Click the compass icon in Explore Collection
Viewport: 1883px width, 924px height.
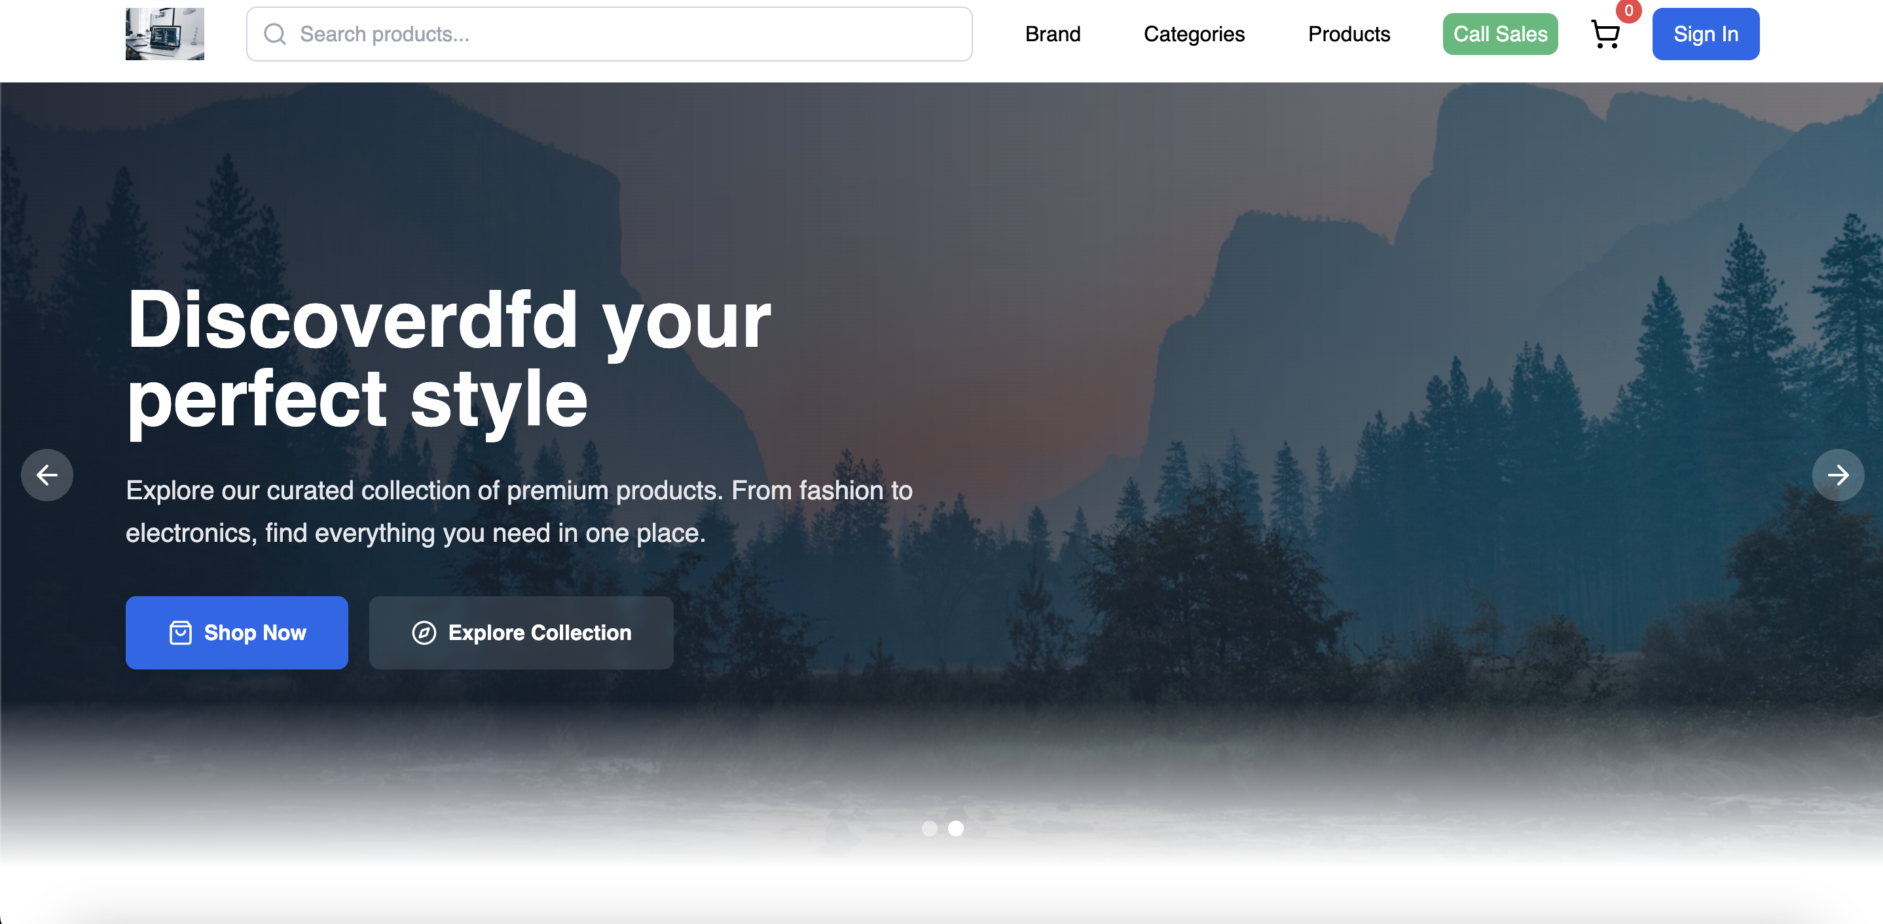[x=424, y=633]
